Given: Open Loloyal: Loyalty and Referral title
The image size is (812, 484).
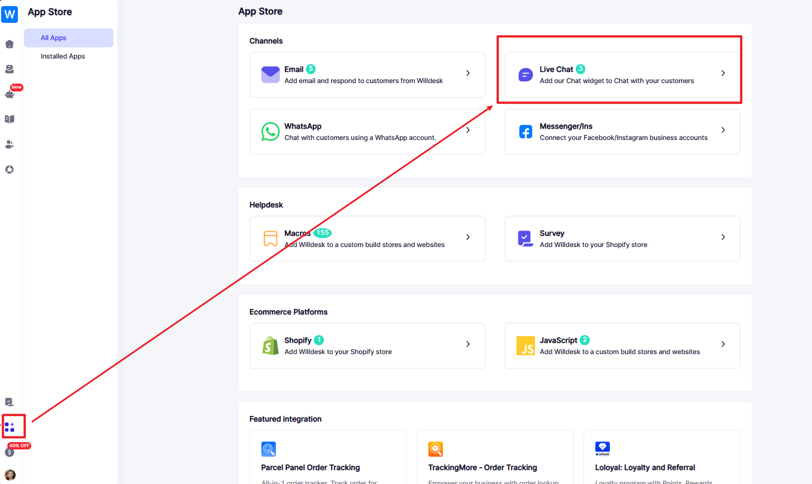Looking at the screenshot, I should coord(645,467).
